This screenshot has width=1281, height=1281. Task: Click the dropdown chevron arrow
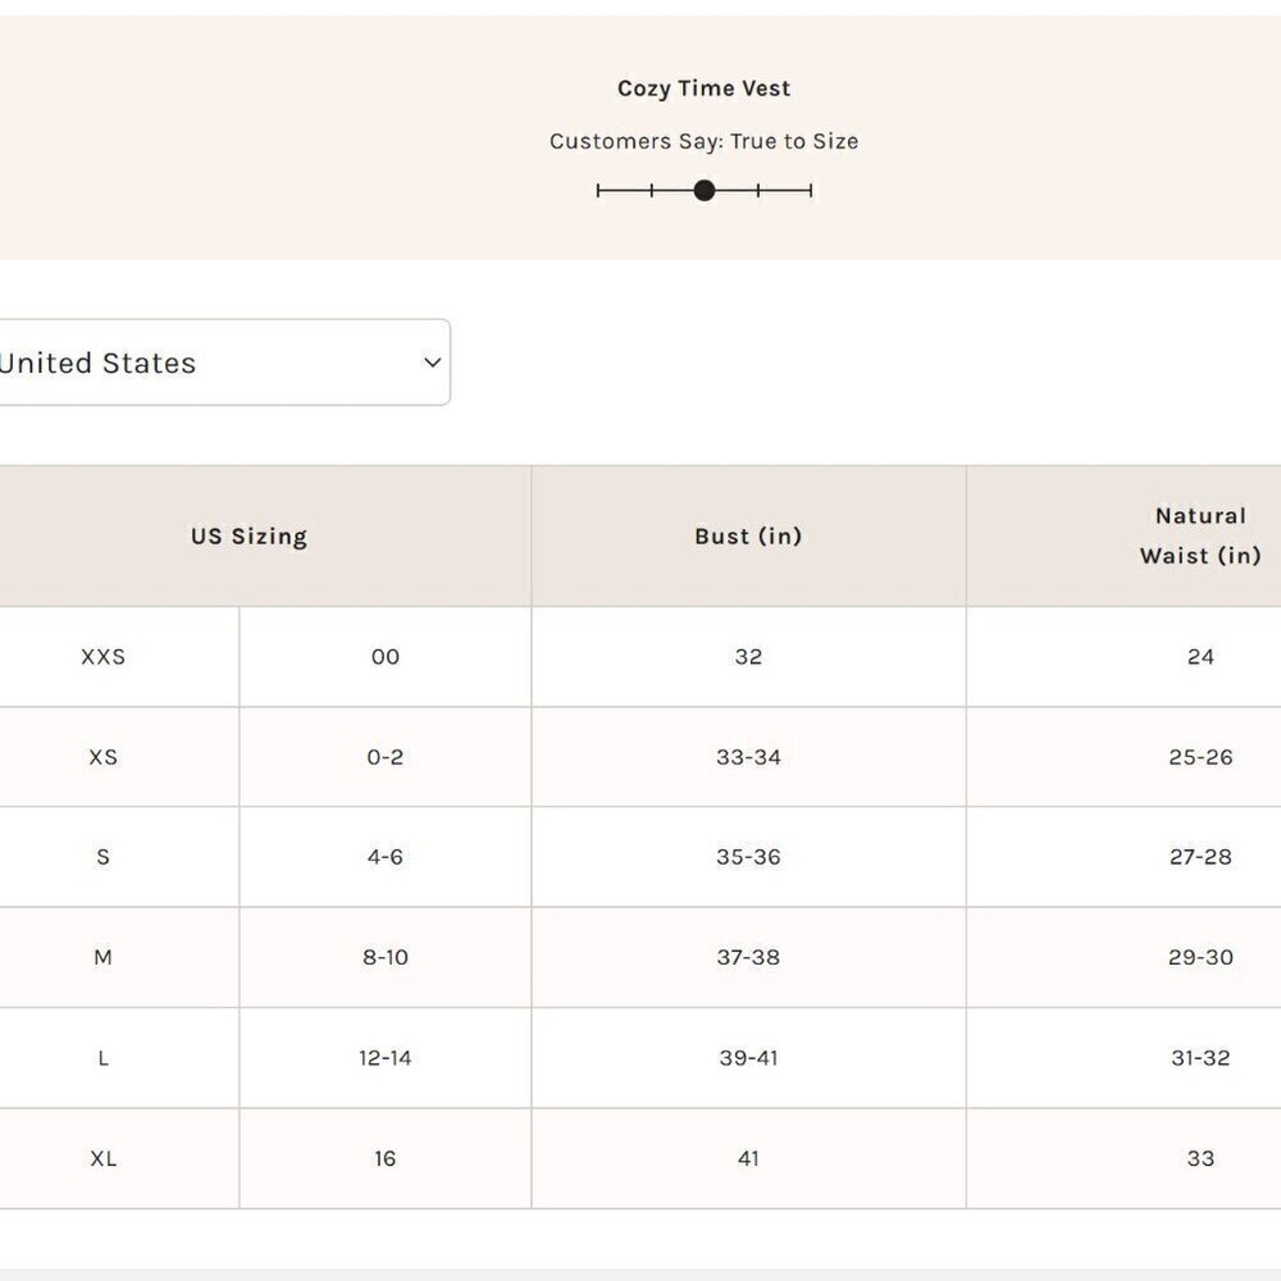point(432,363)
